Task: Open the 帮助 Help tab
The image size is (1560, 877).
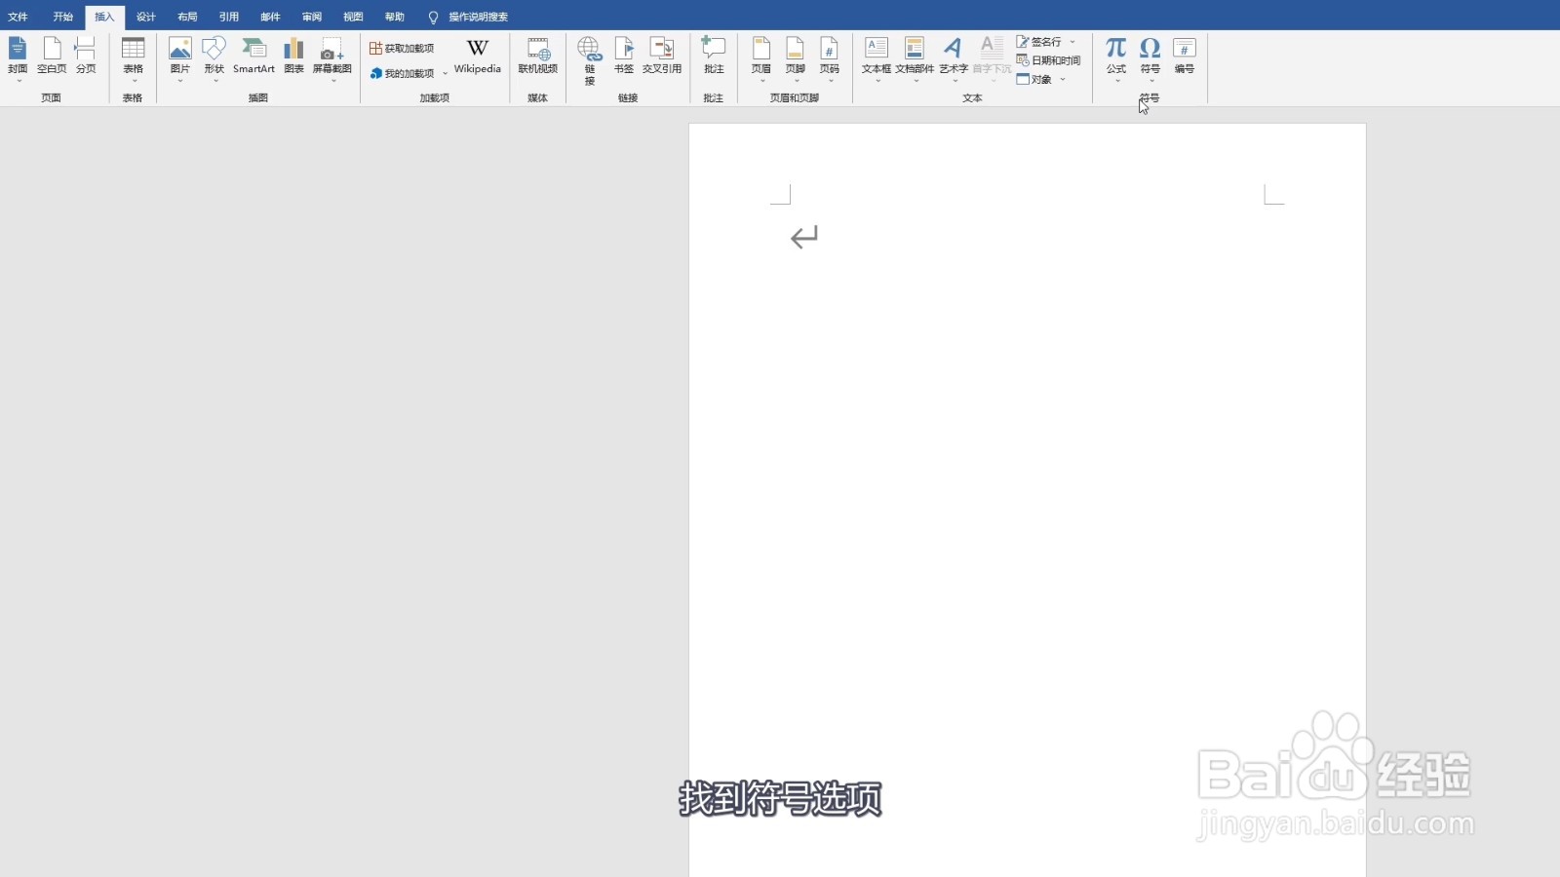Action: click(x=395, y=17)
